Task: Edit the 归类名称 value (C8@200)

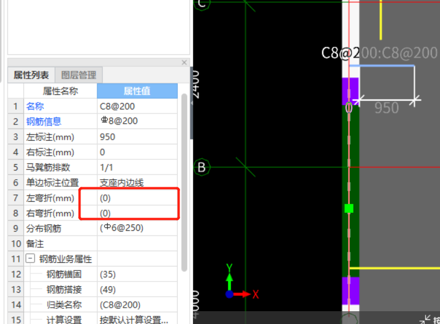Action: pos(137,305)
